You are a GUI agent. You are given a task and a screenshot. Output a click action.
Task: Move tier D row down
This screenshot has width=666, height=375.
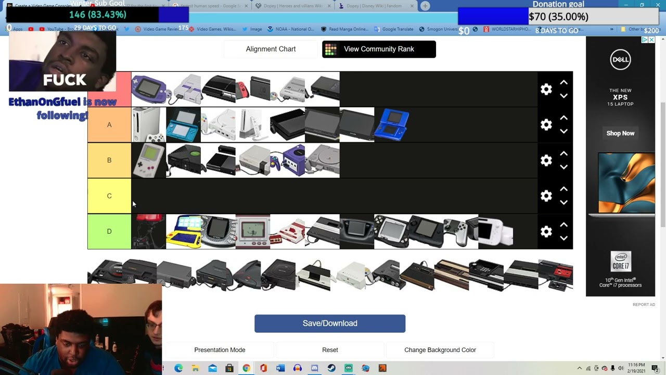pyautogui.click(x=563, y=238)
